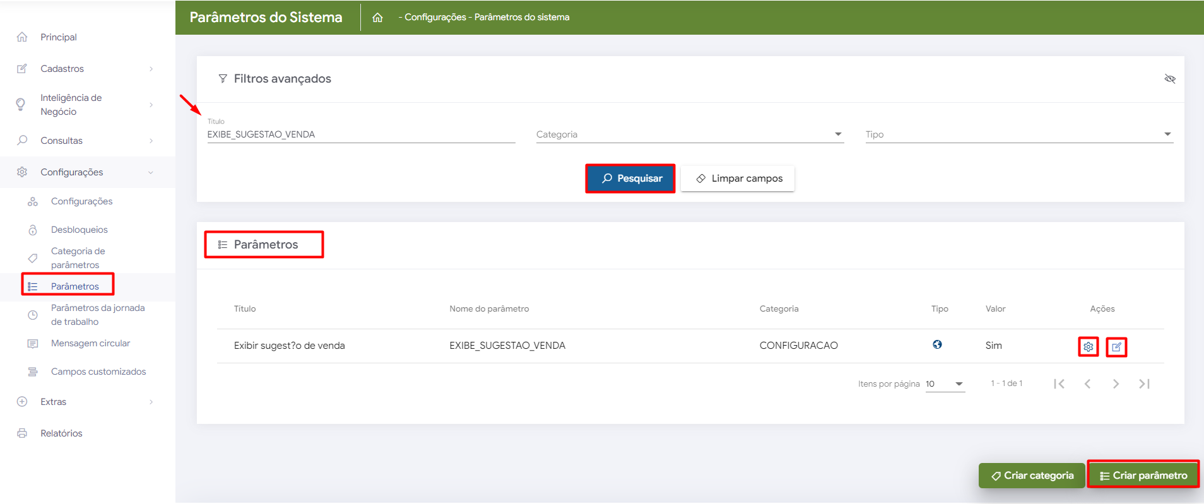This screenshot has width=1204, height=504.
Task: Open the Categoria dropdown filter
Action: 689,134
